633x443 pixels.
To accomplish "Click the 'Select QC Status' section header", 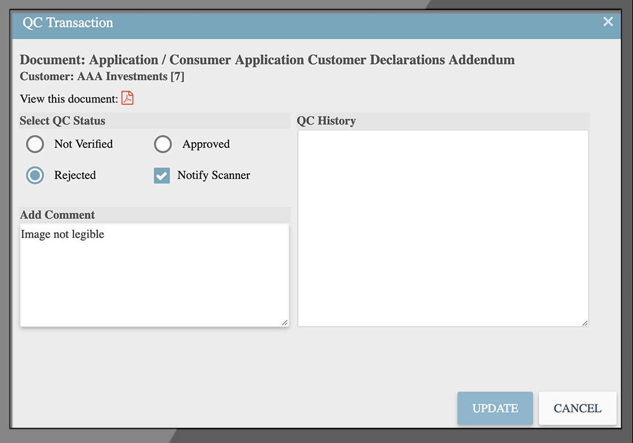I will pos(63,121).
